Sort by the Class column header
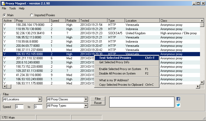Image resolution: width=206 pixels, height=121 pixels. coord(180,21)
